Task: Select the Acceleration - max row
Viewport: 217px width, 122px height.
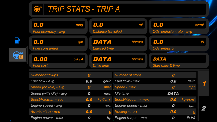Action: (x=71, y=111)
